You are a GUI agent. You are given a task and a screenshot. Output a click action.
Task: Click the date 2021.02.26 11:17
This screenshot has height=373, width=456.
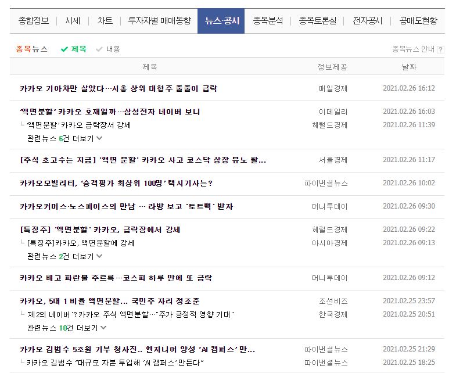[x=409, y=160]
